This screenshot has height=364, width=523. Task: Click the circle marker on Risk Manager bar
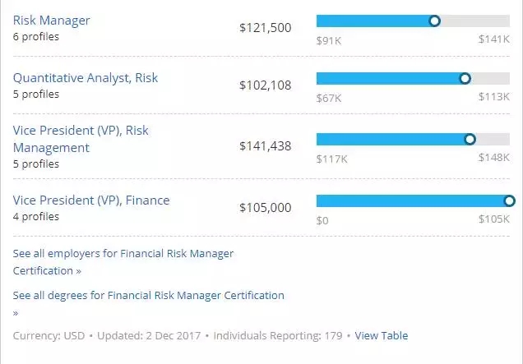[x=434, y=21]
